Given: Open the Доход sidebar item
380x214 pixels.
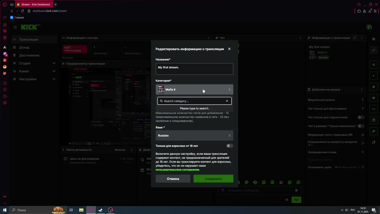Looking at the screenshot, I should [34, 48].
